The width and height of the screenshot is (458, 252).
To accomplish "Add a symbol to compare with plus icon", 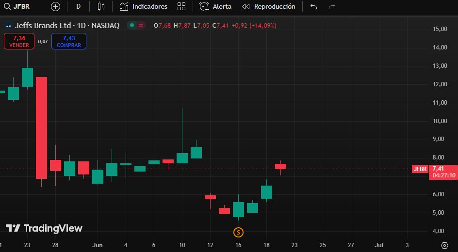I will click(55, 6).
